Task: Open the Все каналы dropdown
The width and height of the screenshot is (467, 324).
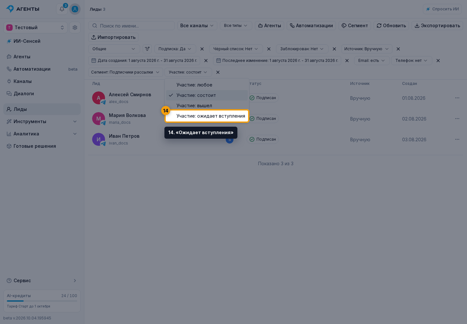Action: [x=197, y=26]
